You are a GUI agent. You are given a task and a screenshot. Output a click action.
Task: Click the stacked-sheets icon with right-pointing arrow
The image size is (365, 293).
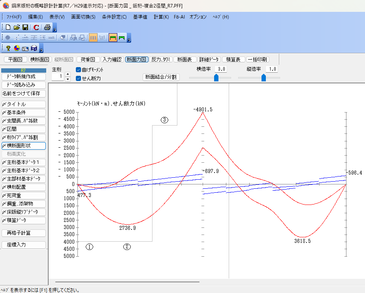click(x=73, y=38)
